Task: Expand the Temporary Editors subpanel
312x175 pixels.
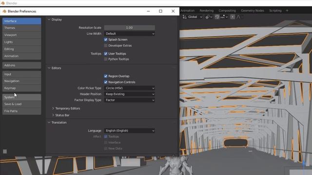Action: (x=53, y=108)
